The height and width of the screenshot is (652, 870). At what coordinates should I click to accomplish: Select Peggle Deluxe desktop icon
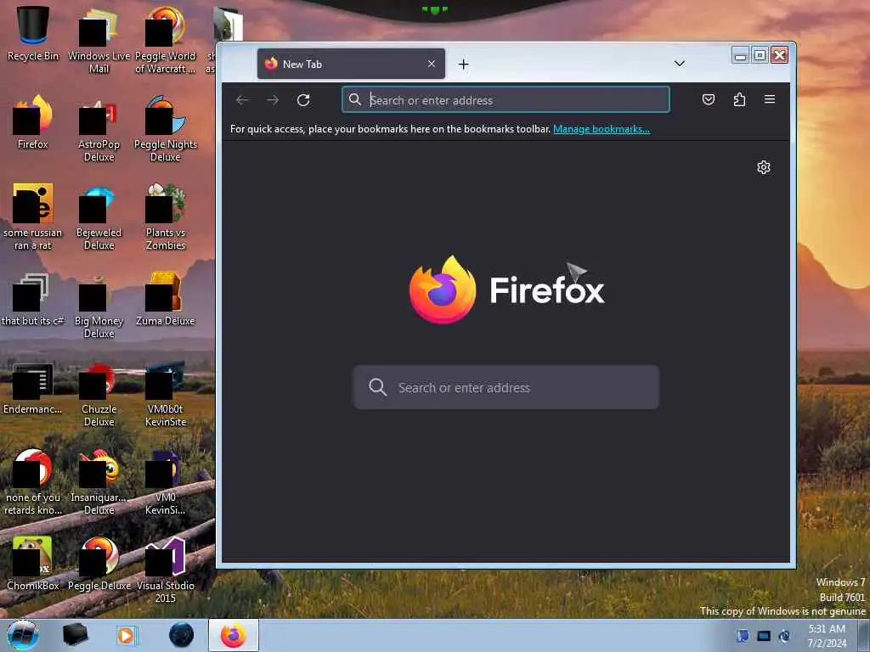[99, 563]
